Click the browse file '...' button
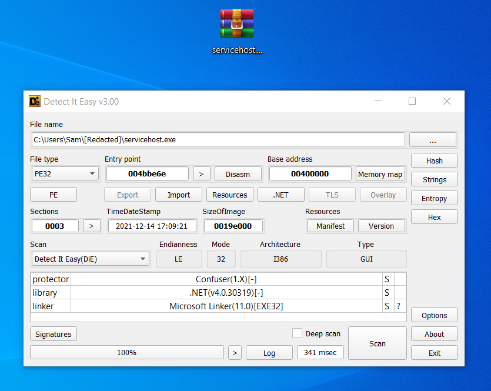The width and height of the screenshot is (491, 391). [x=432, y=140]
